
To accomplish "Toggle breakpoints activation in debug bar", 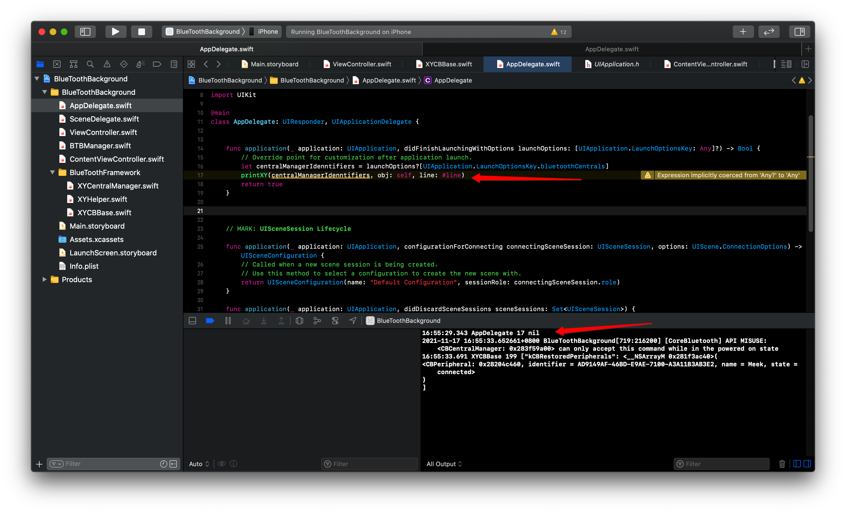I will (210, 320).
